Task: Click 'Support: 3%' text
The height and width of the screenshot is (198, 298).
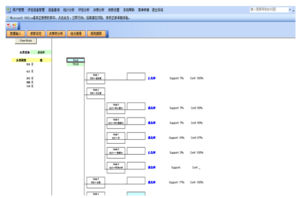Action: 176,153
